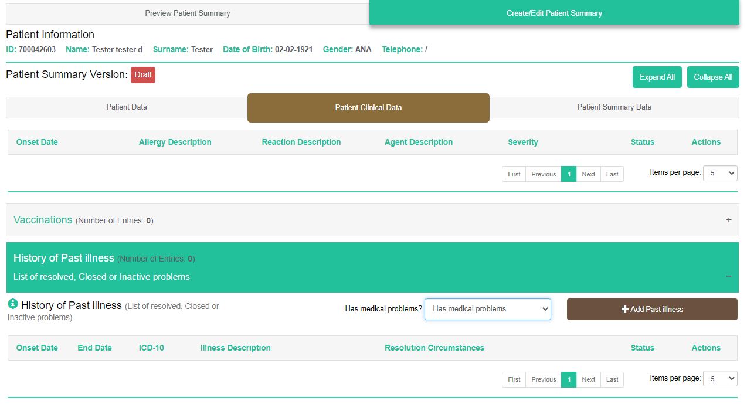
Task: Expand Vaccinations section with plus icon
Action: (729, 220)
